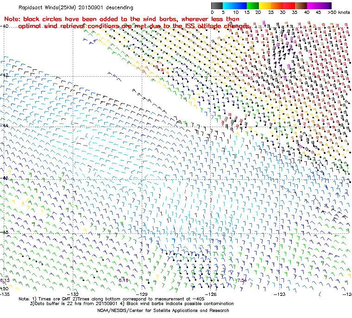This screenshot has width=352, height=318.
Task: Click the NOAA/NESDIS credit line
Action: pyautogui.click(x=163, y=311)
